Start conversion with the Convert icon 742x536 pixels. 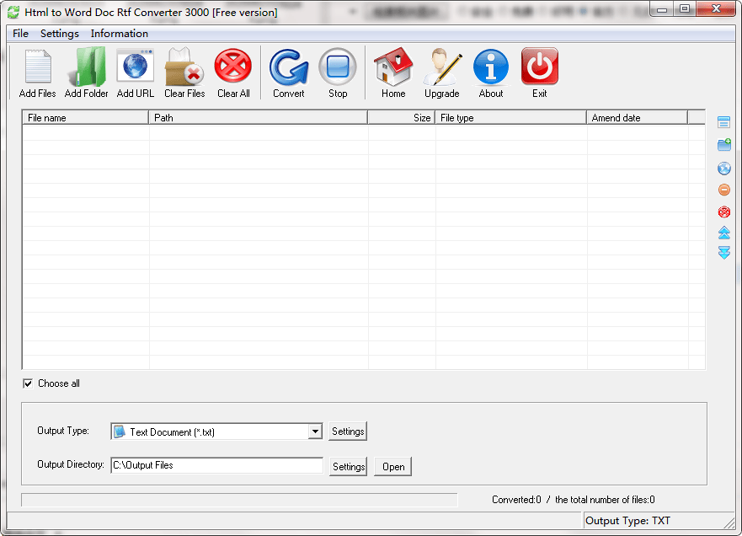(x=288, y=71)
